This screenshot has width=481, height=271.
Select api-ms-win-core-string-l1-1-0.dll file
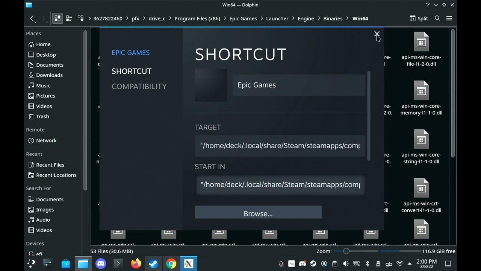421,147
